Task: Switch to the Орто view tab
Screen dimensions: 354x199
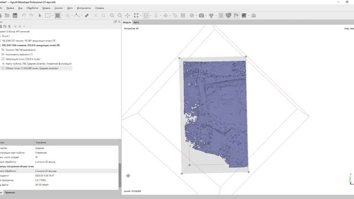Action: pos(136,22)
